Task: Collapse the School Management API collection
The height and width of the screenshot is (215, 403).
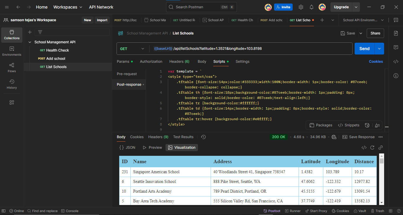Action: click(30, 42)
